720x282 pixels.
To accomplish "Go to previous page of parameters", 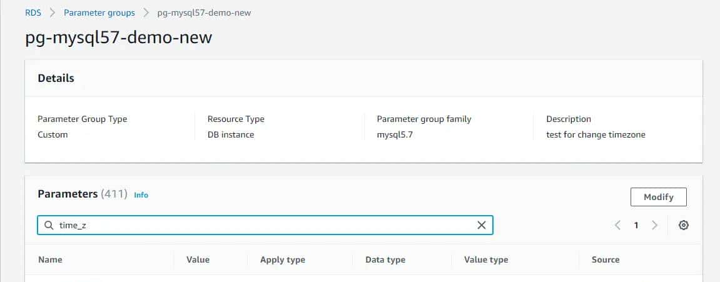I will [617, 225].
